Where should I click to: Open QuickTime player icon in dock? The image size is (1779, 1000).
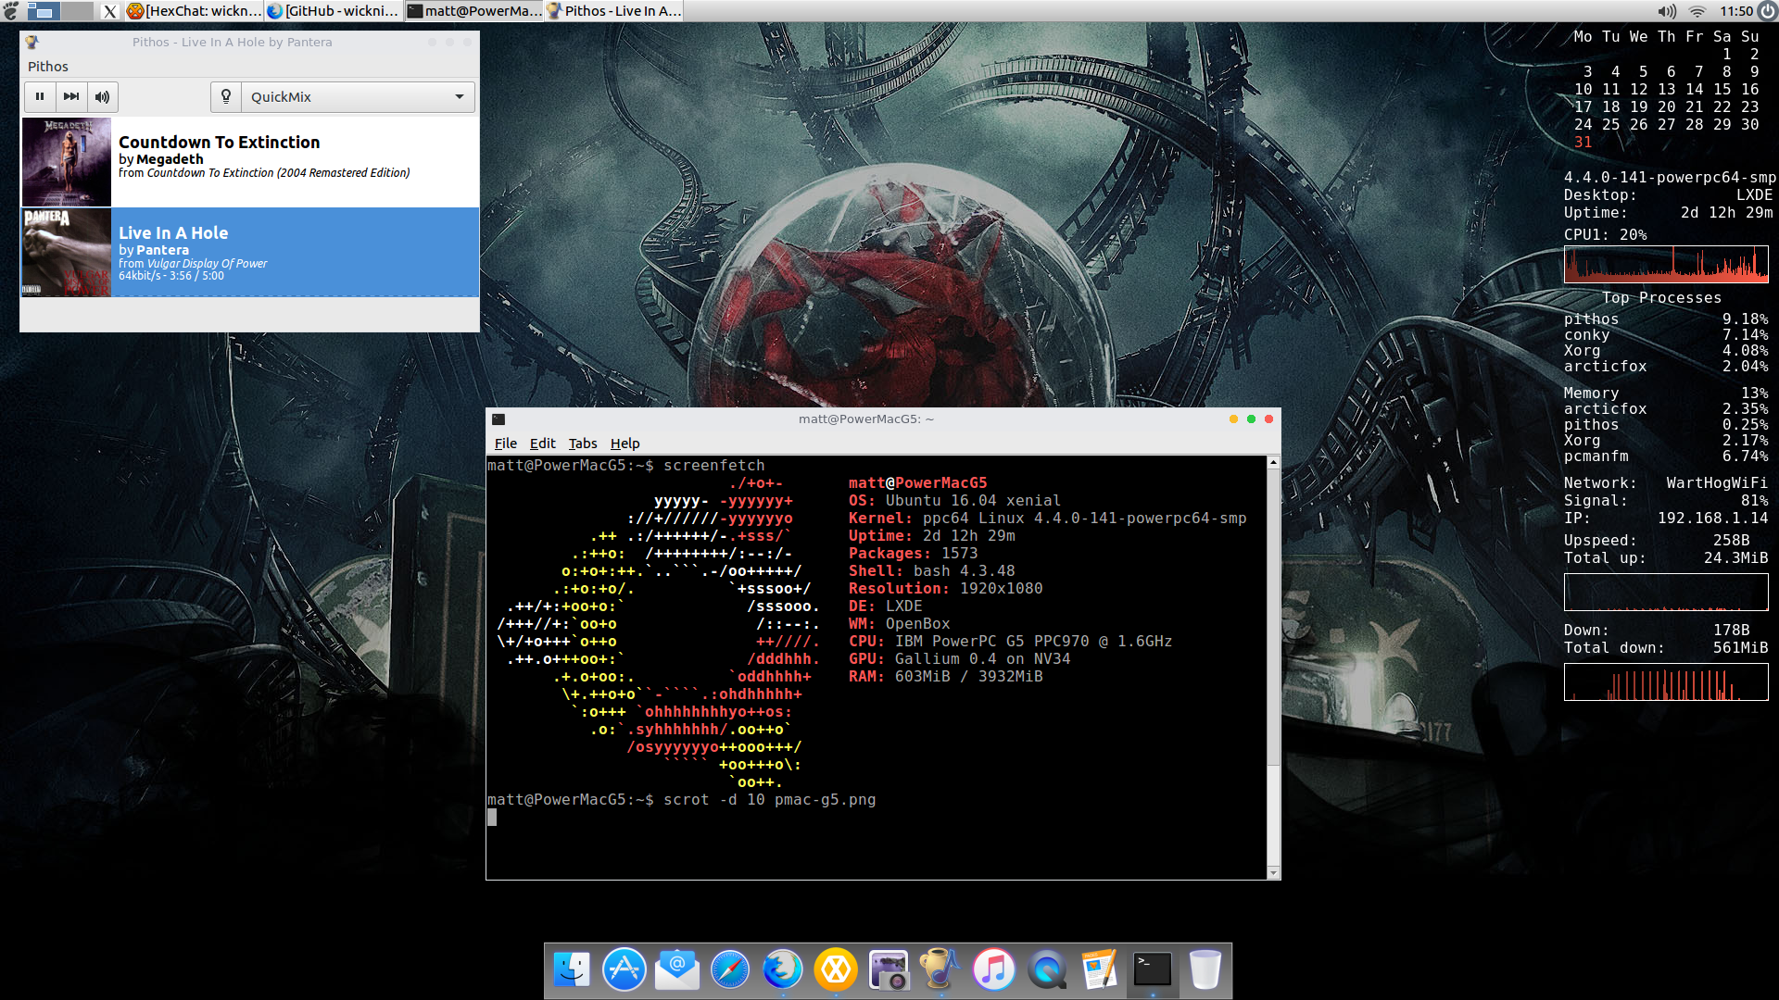(1046, 969)
